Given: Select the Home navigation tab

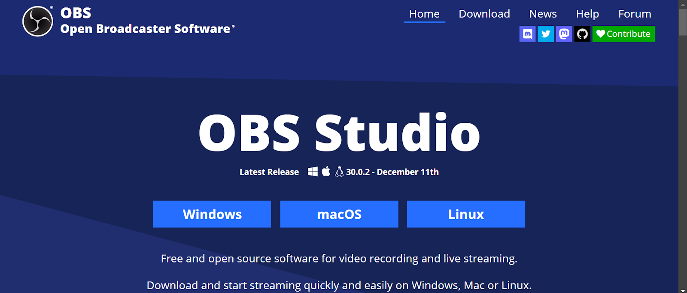Looking at the screenshot, I should click(424, 14).
